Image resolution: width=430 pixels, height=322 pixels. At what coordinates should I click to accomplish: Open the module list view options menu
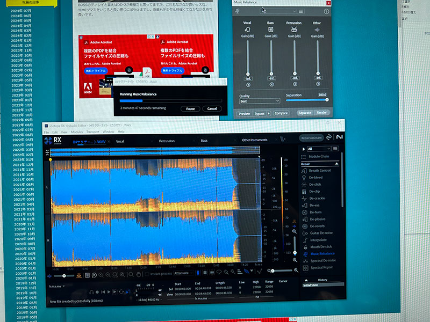[x=335, y=149]
